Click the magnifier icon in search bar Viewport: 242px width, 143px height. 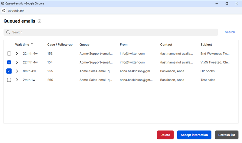coord(8,32)
